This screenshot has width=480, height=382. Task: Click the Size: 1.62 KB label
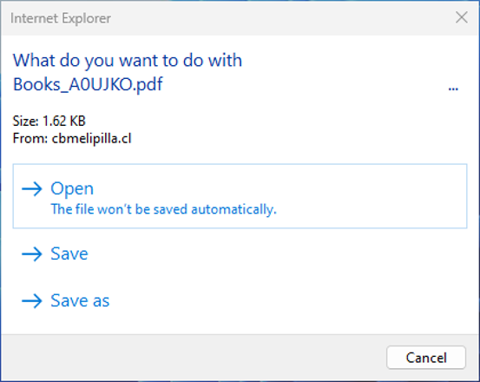point(49,121)
